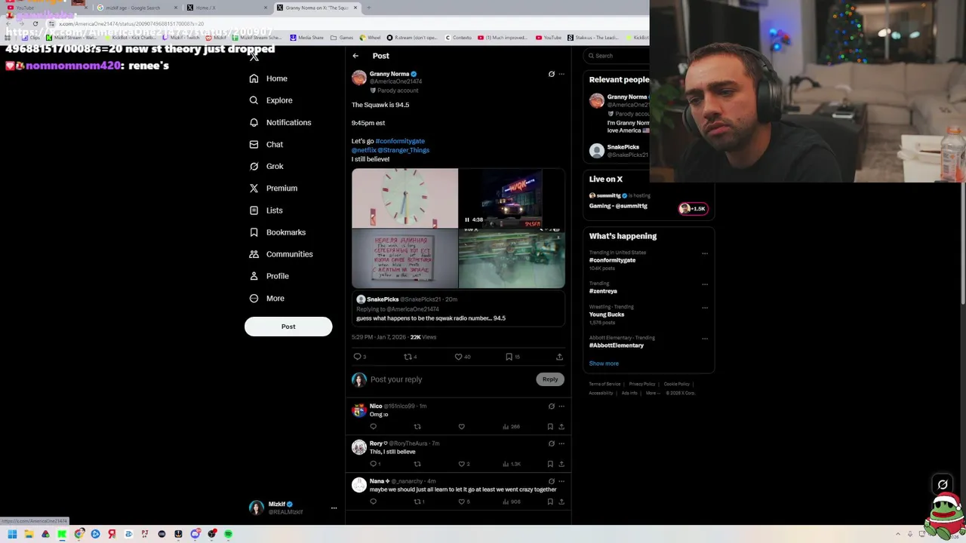
Task: Open more options for #conformitygate trend
Action: coord(705,253)
